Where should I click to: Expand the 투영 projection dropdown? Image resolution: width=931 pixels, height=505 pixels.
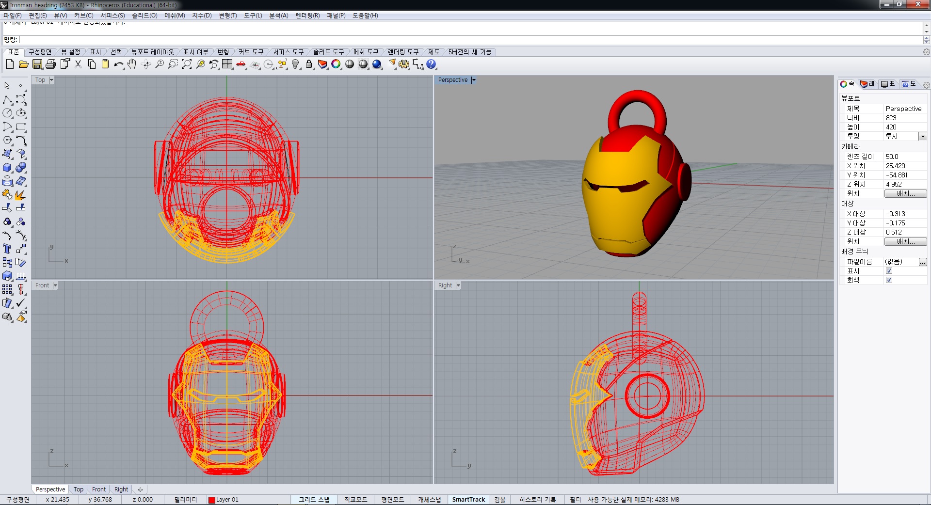923,137
